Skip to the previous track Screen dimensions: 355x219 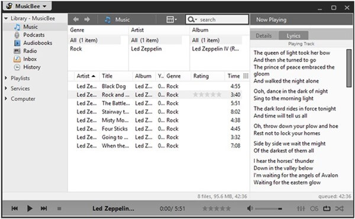15,208
